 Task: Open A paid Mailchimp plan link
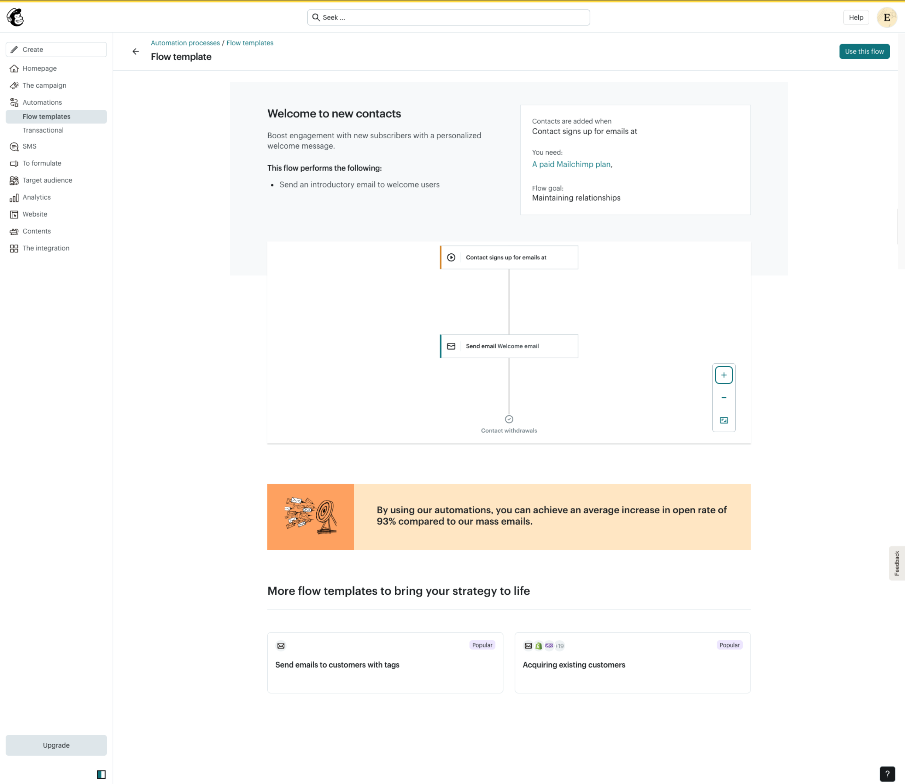coord(571,165)
